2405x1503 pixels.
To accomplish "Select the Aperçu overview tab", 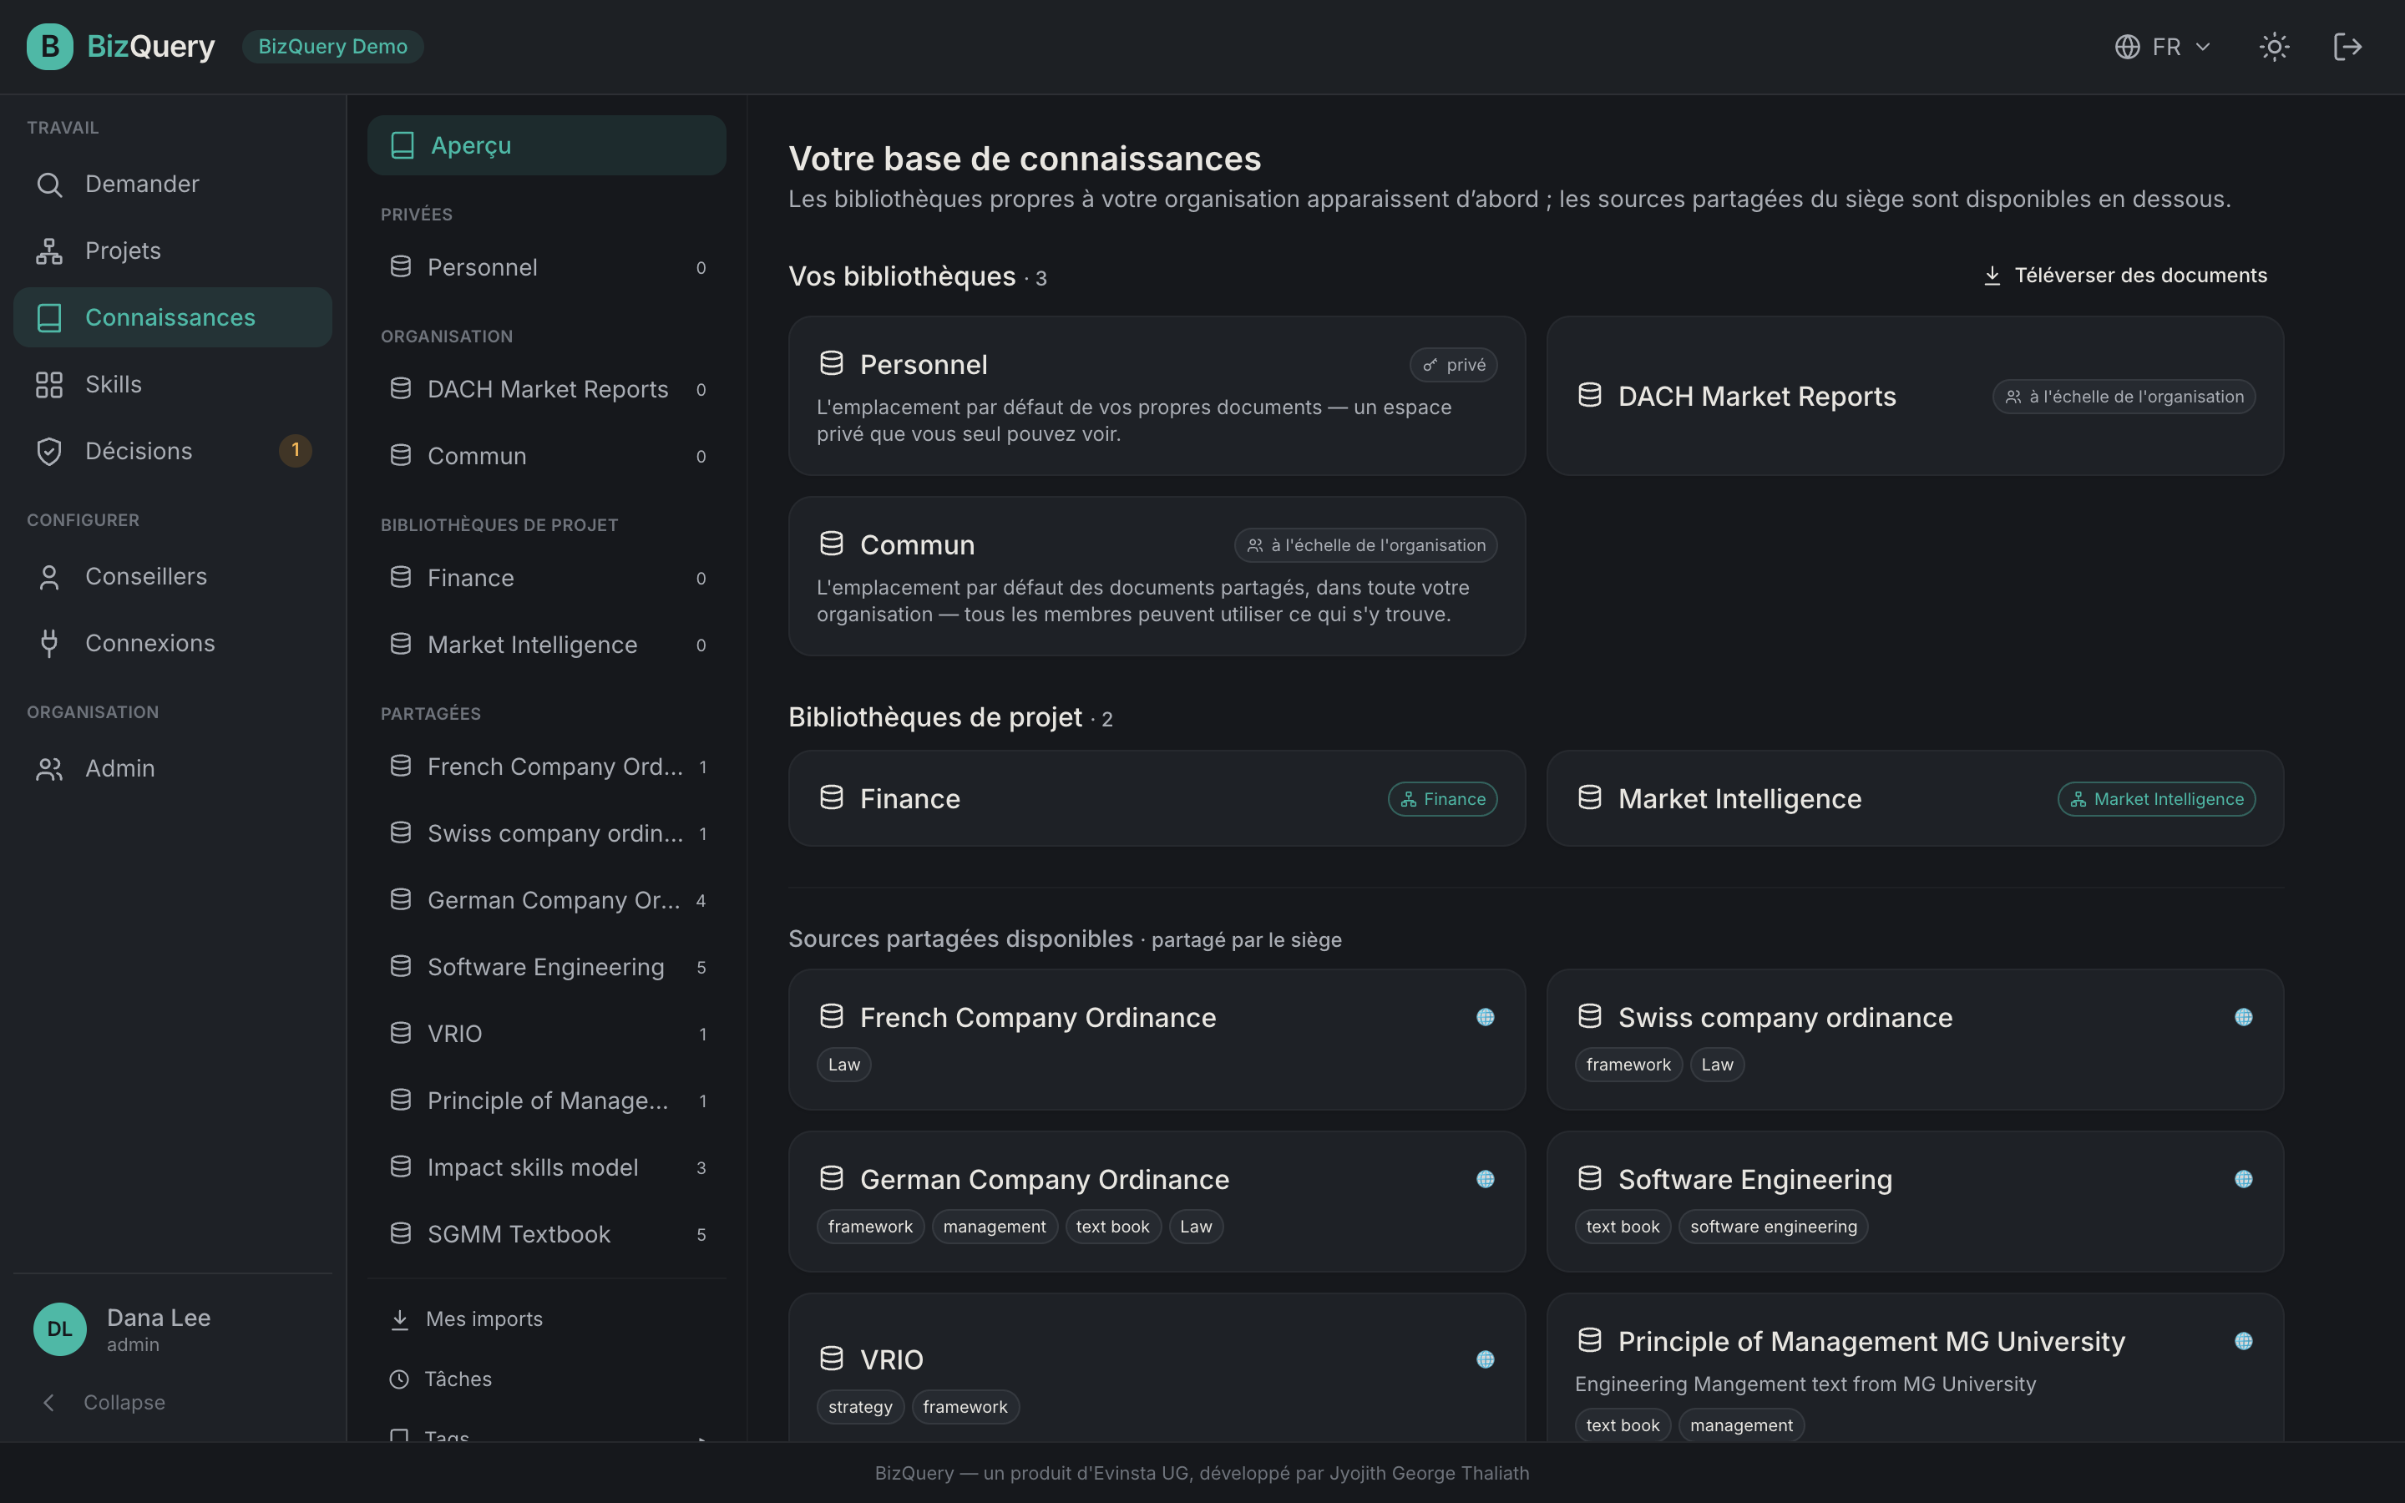I will click(x=547, y=145).
